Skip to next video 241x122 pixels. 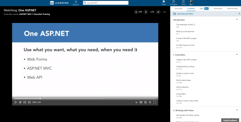(x=29, y=102)
